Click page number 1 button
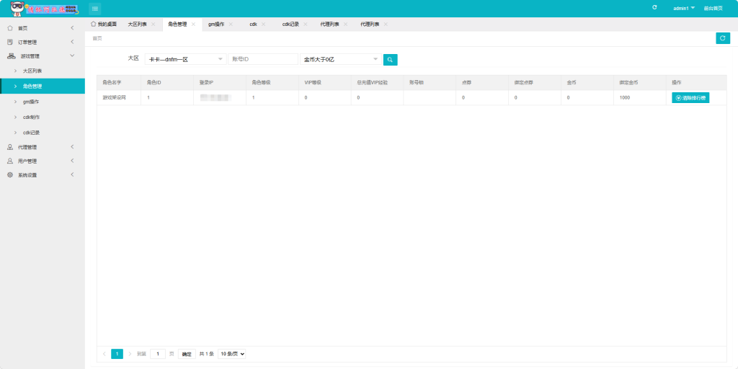 pos(117,354)
